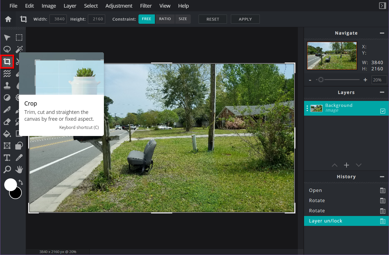Screen dimensions: 389x255
Task: Click the white foreground color swatch
Action: 10,185
